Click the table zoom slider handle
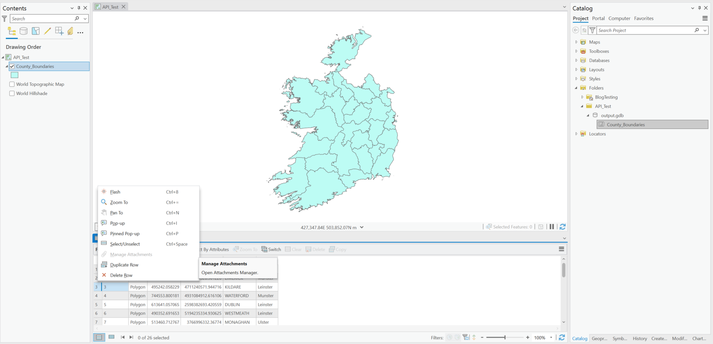Image resolution: width=713 pixels, height=344 pixels. pos(505,337)
